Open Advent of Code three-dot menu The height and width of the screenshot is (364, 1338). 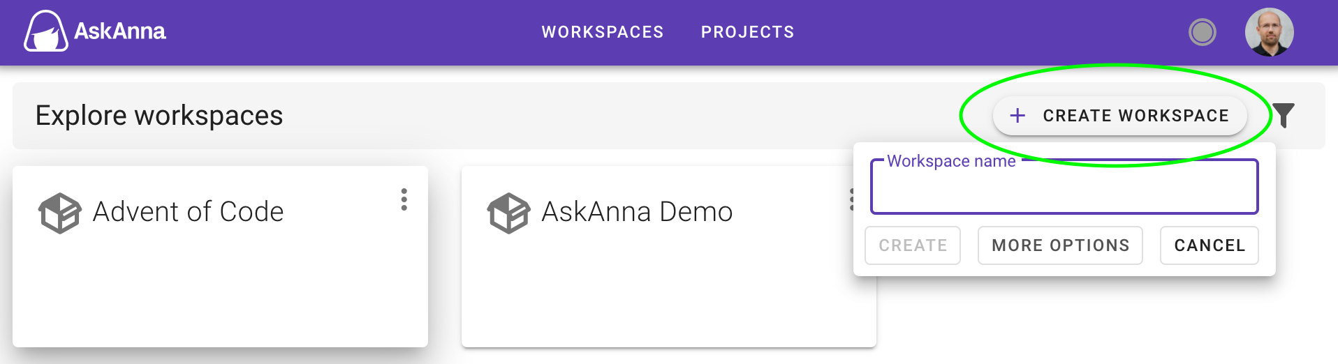pyautogui.click(x=404, y=199)
